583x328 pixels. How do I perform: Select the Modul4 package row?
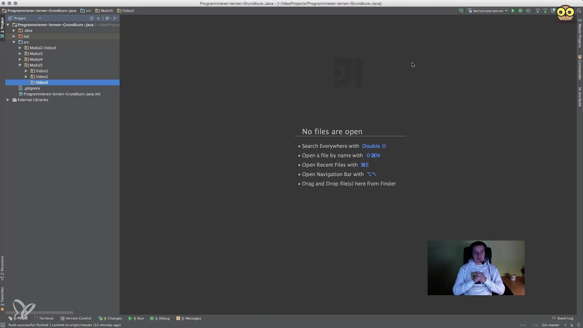tap(63, 60)
